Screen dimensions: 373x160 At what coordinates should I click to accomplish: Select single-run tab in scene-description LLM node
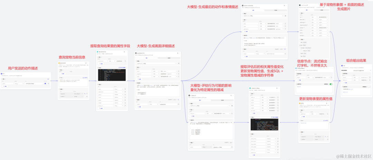[146, 58]
